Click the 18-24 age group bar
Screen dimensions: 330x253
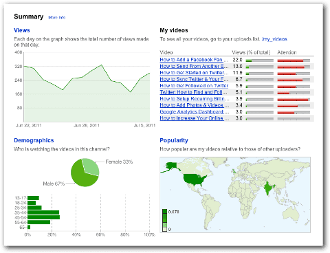click(x=32, y=203)
